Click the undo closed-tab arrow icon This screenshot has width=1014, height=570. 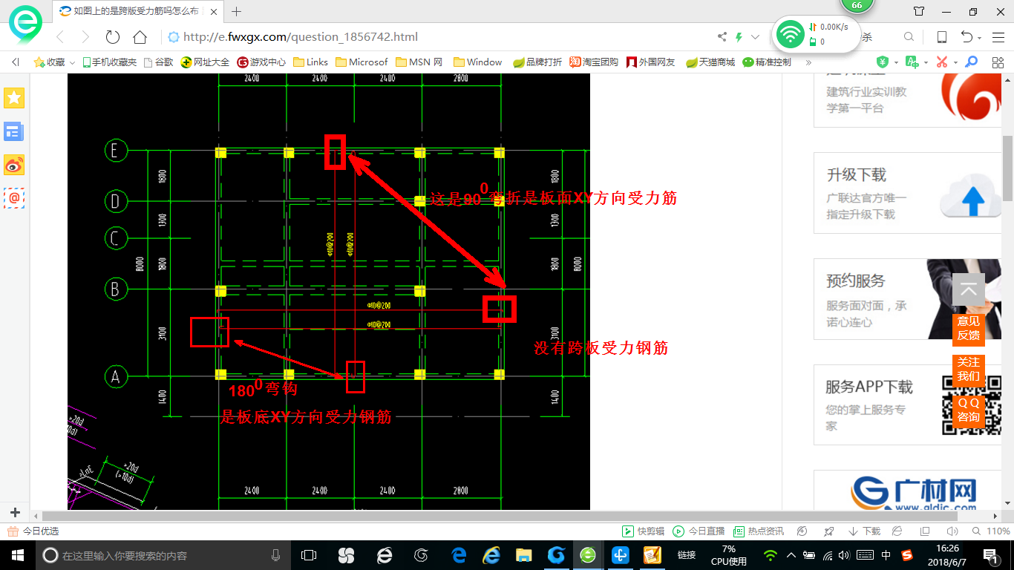(967, 37)
